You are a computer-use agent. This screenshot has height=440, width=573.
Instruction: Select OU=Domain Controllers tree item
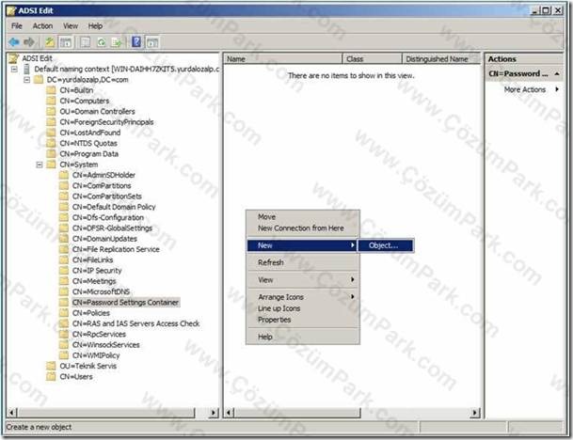pyautogui.click(x=97, y=111)
